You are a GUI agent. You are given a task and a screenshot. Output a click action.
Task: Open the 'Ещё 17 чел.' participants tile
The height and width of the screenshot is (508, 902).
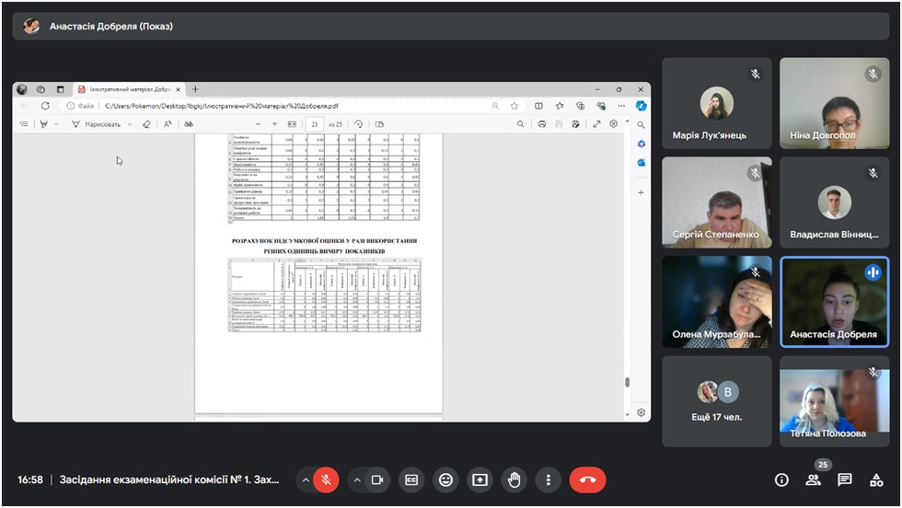717,401
